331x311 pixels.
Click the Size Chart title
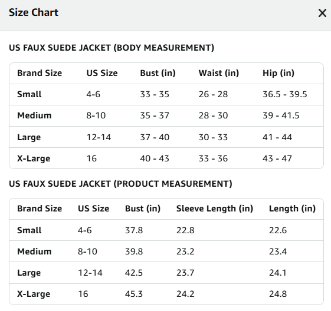pos(34,12)
